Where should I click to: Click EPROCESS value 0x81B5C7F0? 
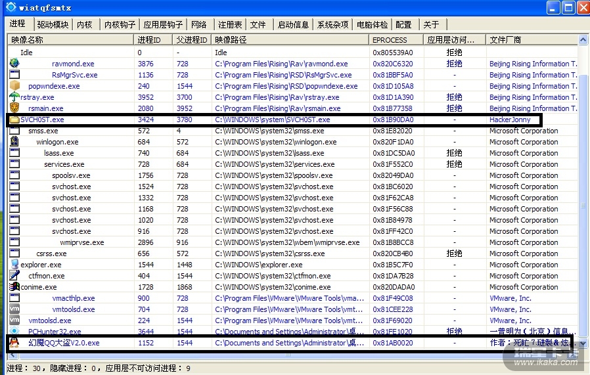pos(393,265)
